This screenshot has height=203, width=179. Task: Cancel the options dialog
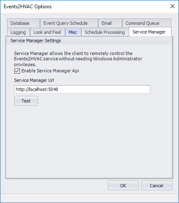157,186
